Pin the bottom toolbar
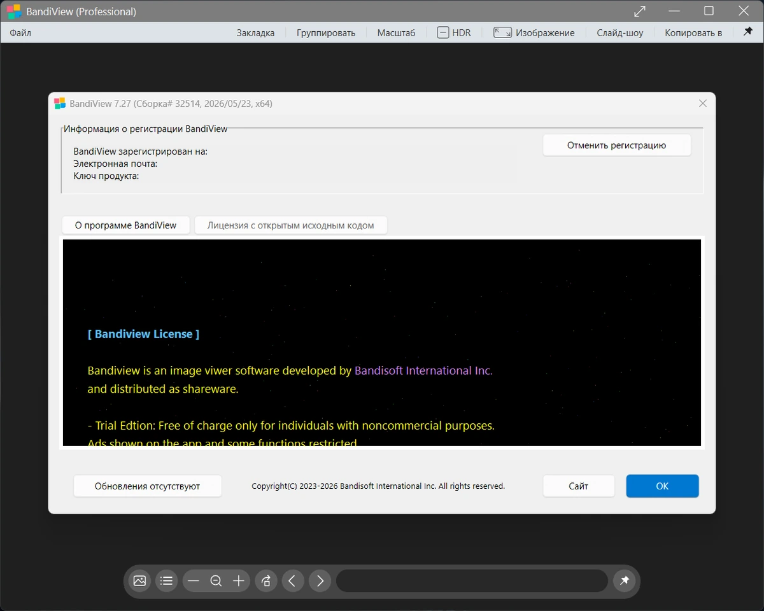Viewport: 764px width, 611px height. pos(625,580)
